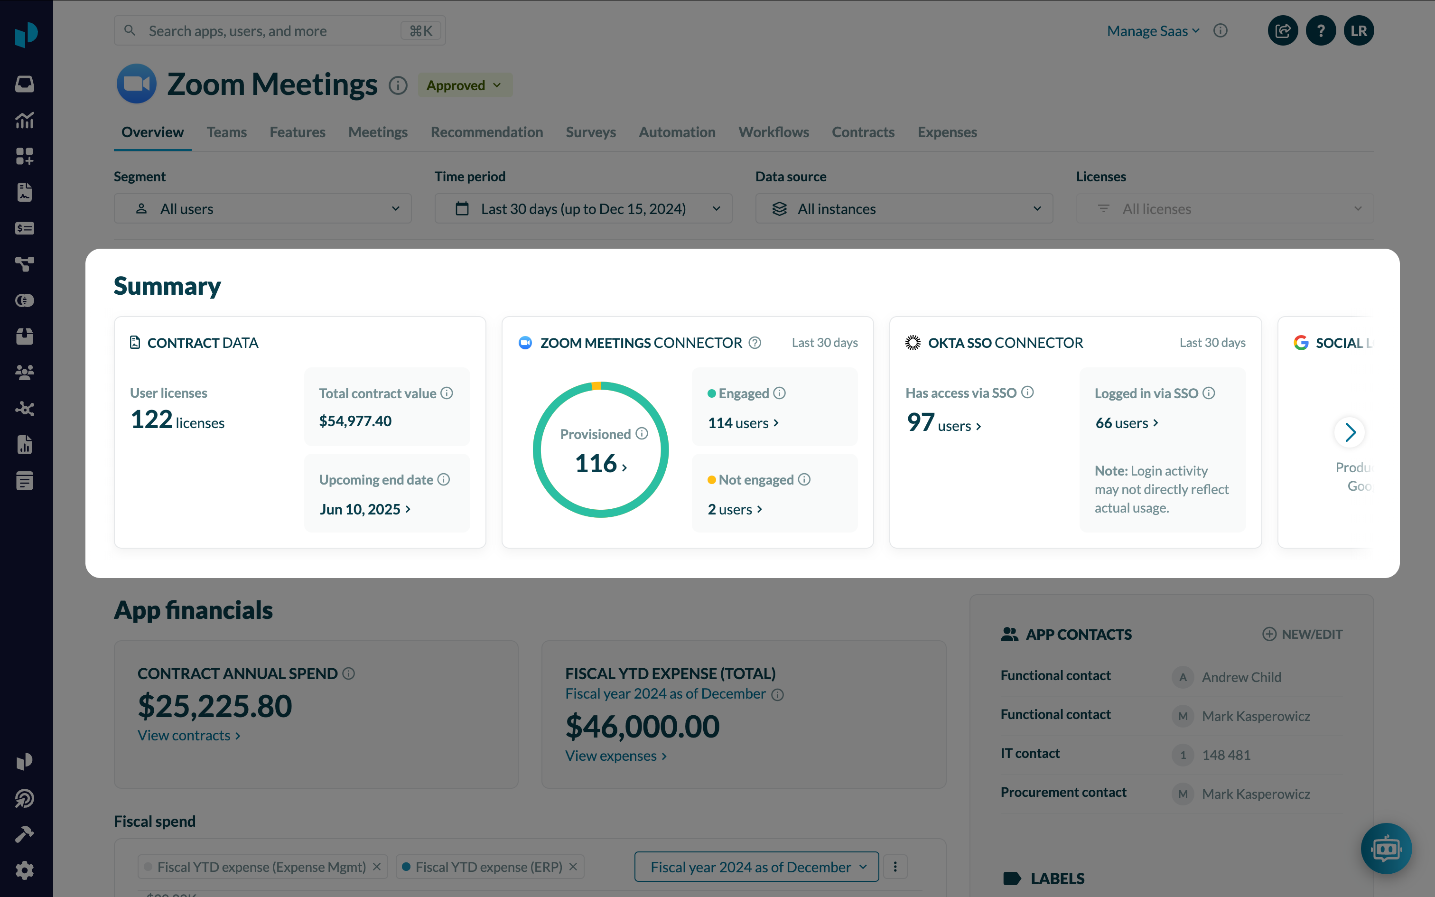The image size is (1435, 897).
Task: Open the help question mark icon
Action: 1321,31
